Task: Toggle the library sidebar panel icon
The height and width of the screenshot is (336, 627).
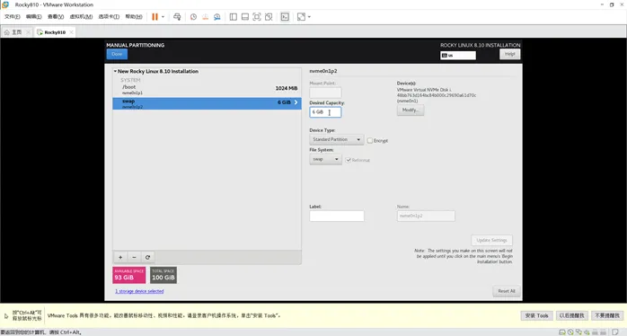Action: point(234,17)
